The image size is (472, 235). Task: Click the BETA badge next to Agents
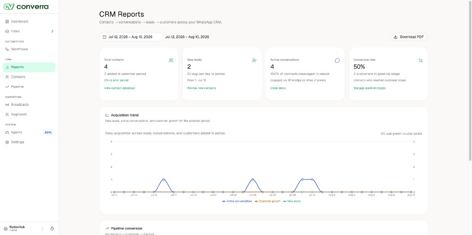pyautogui.click(x=48, y=132)
